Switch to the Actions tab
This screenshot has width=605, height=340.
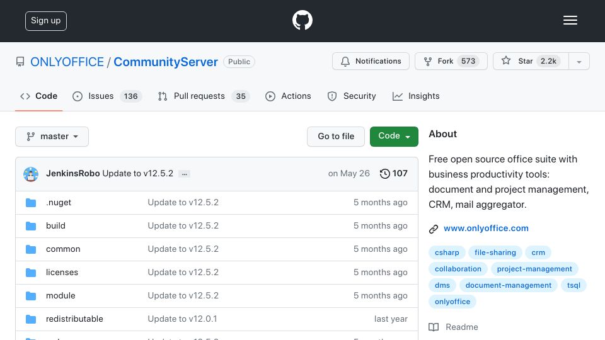[288, 96]
